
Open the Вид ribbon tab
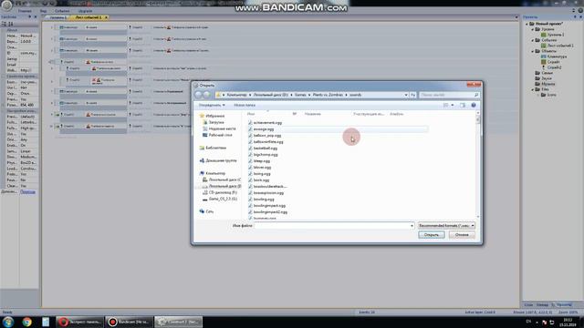tap(43, 11)
